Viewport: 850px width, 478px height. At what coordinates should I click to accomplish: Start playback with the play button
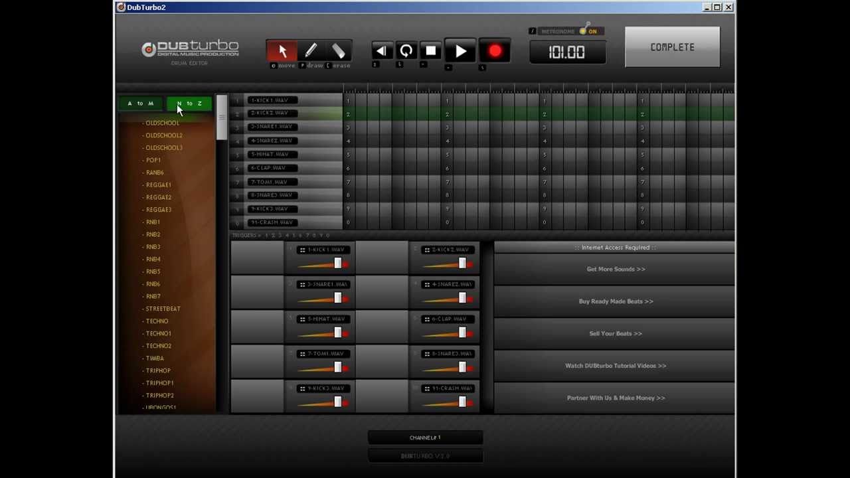pyautogui.click(x=461, y=52)
